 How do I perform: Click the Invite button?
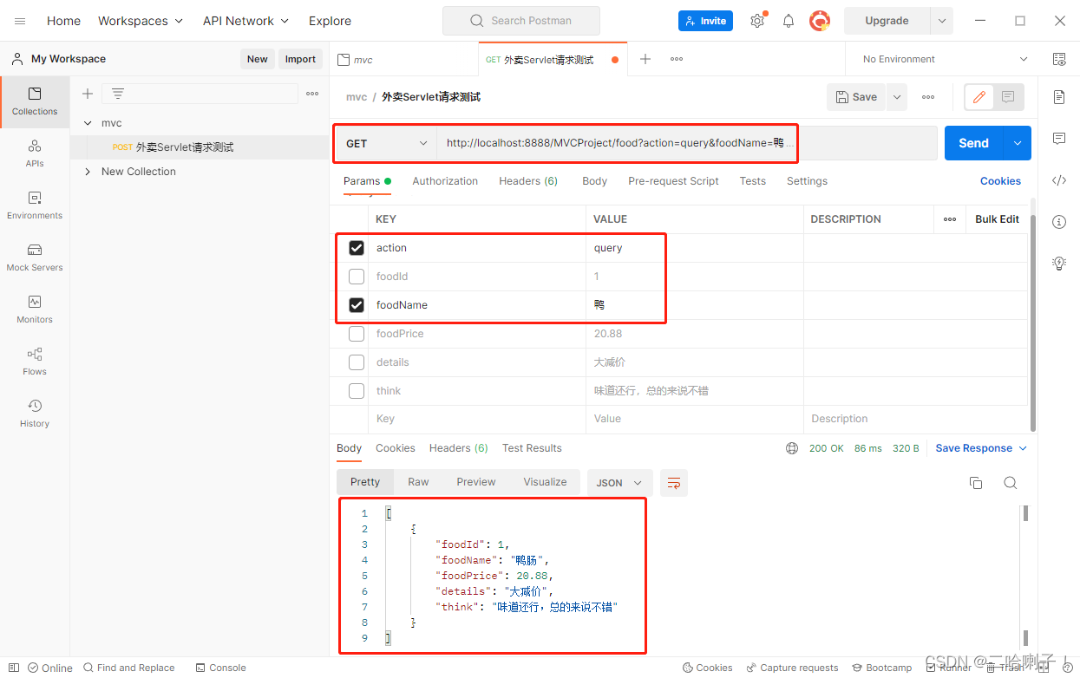(x=705, y=21)
